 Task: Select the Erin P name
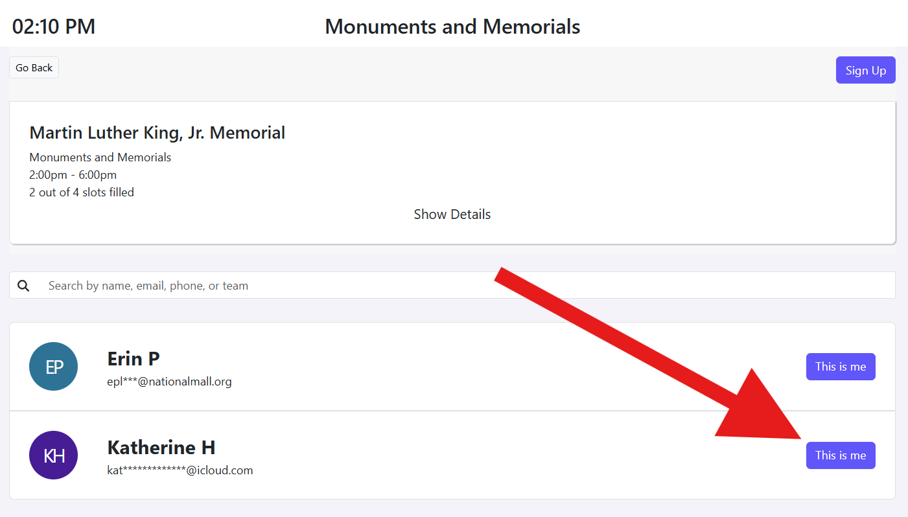coord(134,359)
